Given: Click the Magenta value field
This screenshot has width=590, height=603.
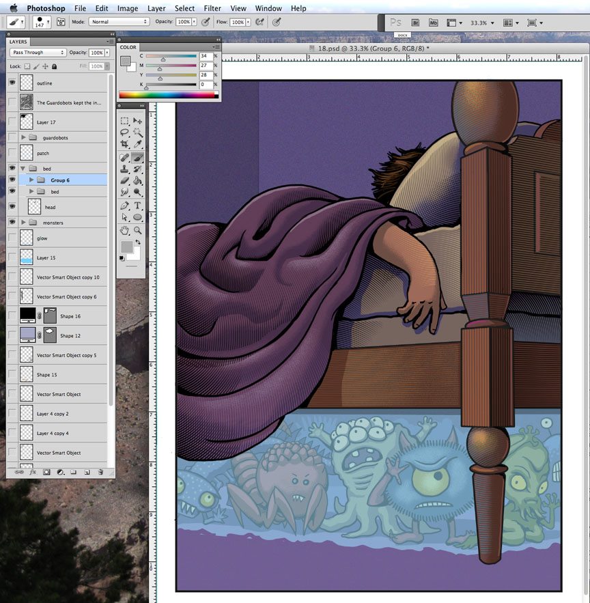Looking at the screenshot, I should 206,66.
